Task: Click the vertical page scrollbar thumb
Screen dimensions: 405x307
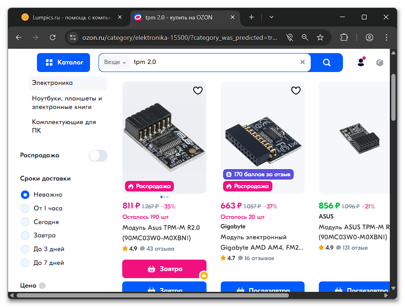Action: coord(393,98)
